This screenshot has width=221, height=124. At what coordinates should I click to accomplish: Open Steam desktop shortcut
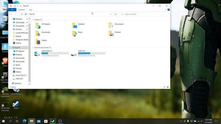pos(16,105)
